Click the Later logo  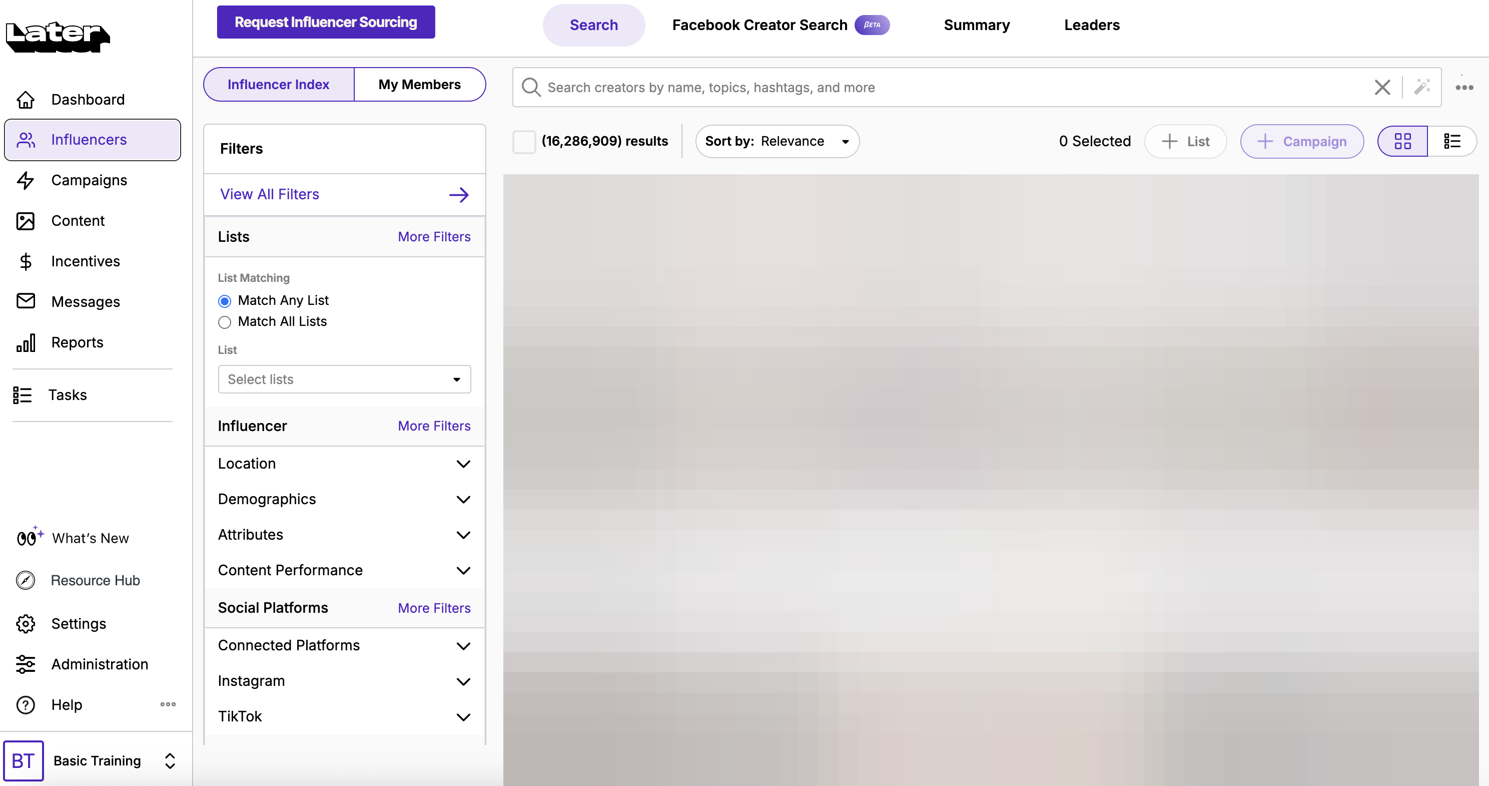(57, 37)
